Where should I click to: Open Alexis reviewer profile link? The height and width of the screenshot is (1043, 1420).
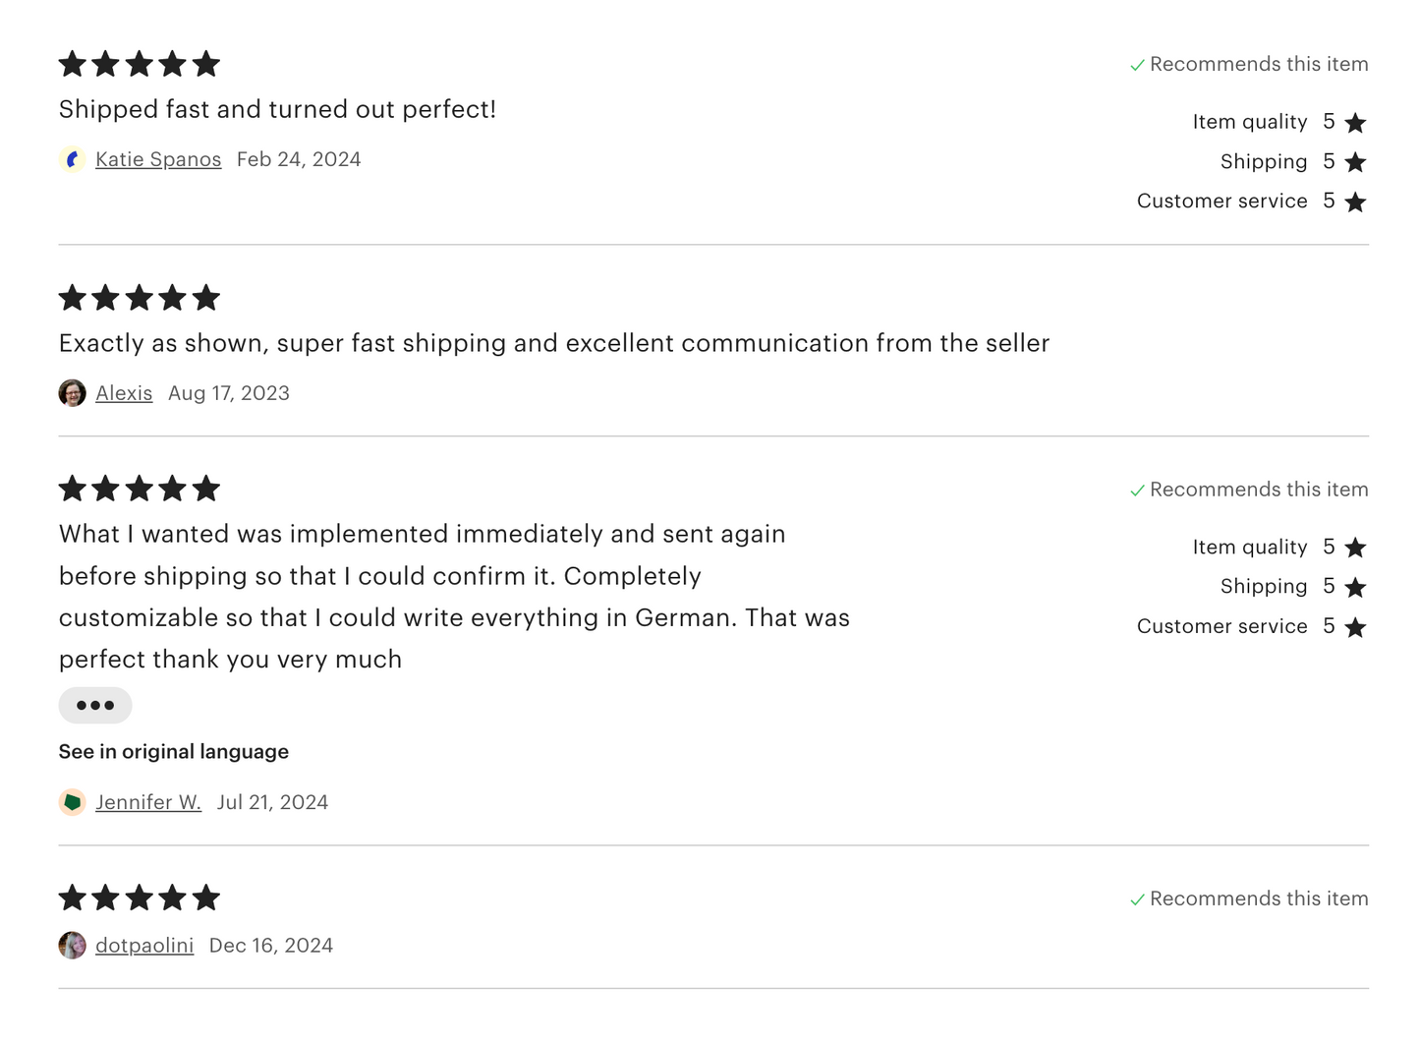coord(124,393)
